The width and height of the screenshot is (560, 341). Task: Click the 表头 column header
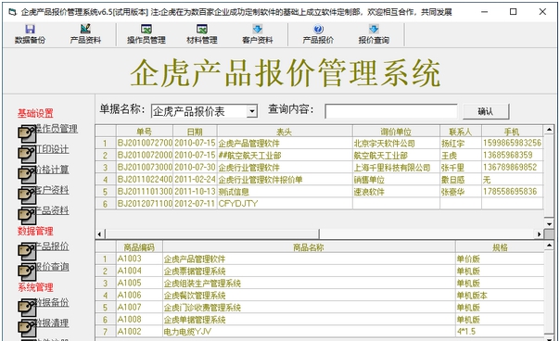[x=285, y=132]
